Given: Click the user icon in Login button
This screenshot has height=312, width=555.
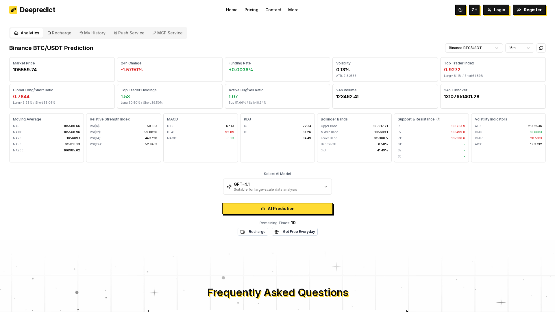Looking at the screenshot, I should click(x=489, y=10).
